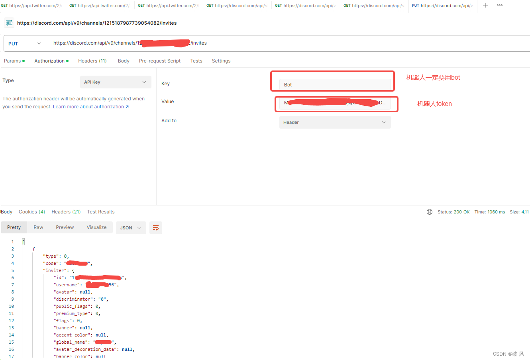The width and height of the screenshot is (530, 360).
Task: Switch to the Params tab
Action: pos(14,61)
